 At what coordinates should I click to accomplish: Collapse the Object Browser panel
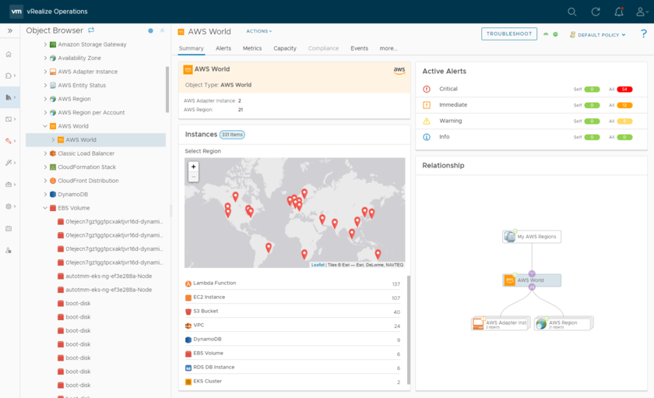[162, 31]
